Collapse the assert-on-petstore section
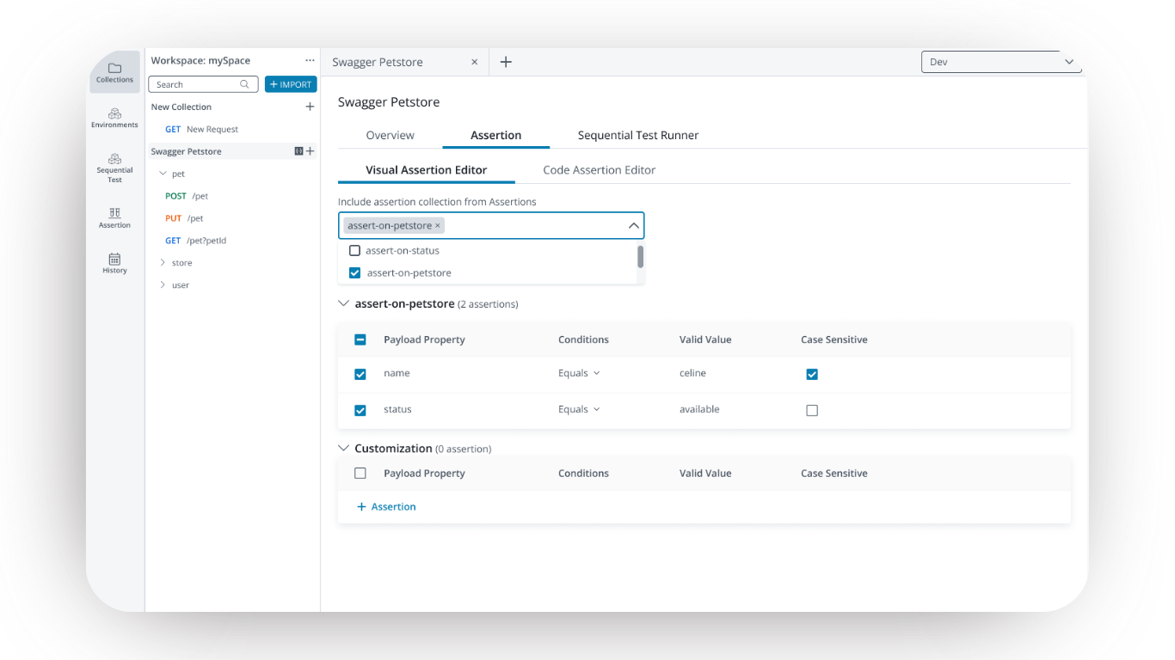 pyautogui.click(x=344, y=304)
